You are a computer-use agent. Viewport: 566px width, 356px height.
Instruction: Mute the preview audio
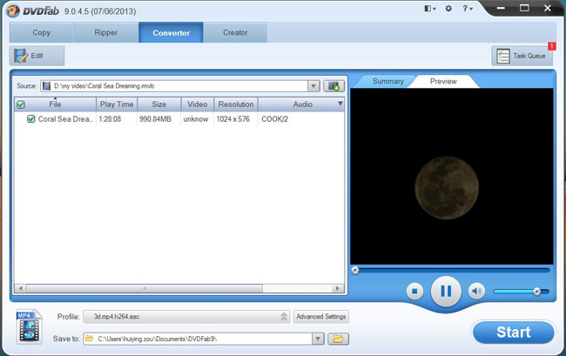[x=476, y=291]
